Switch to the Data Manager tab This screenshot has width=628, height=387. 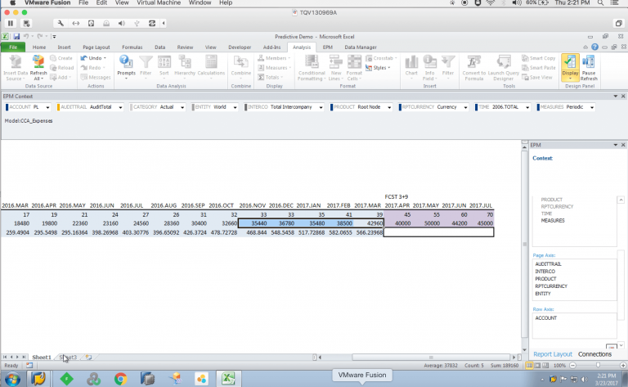(361, 47)
